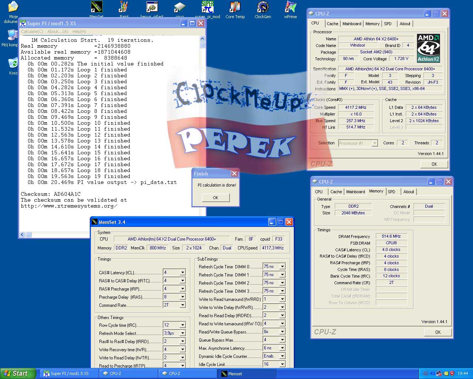Open the hexus_pifast desktop shortcut
The width and height of the screenshot is (473, 379).
(152, 7)
